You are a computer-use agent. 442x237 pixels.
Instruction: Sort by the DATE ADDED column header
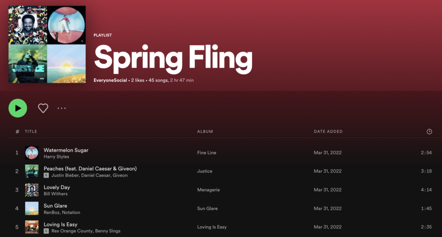click(328, 131)
